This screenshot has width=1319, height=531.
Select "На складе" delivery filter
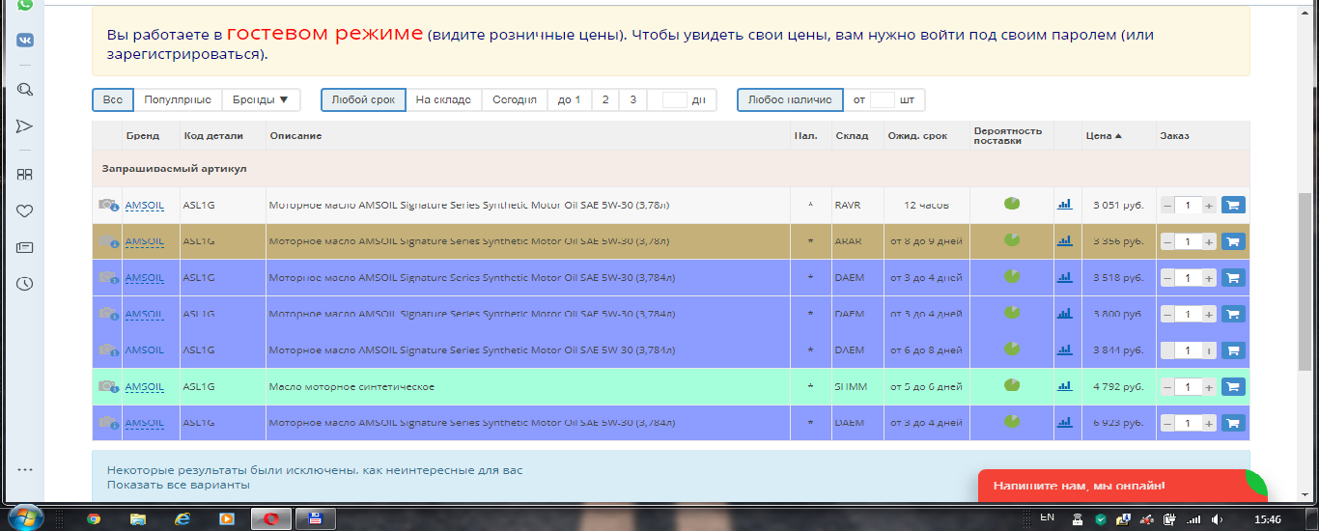(443, 99)
